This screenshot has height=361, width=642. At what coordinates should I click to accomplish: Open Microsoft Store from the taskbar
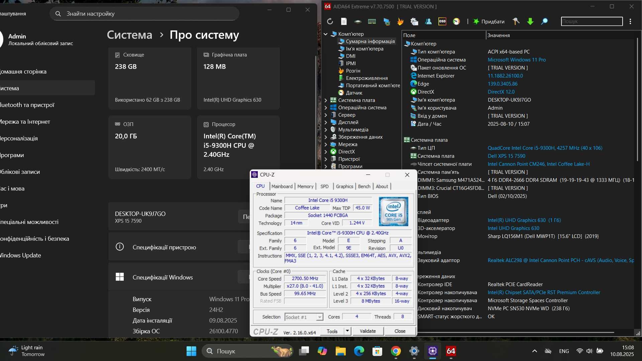click(x=378, y=351)
